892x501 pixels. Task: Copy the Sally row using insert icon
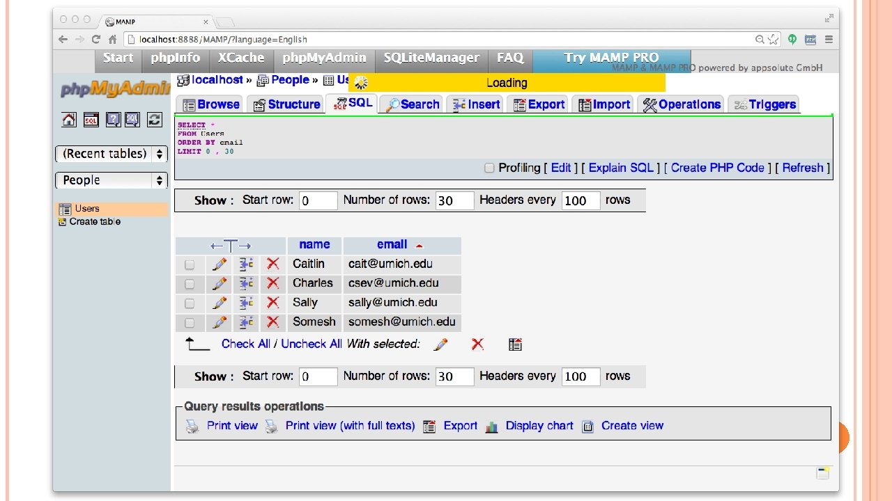tap(246, 303)
